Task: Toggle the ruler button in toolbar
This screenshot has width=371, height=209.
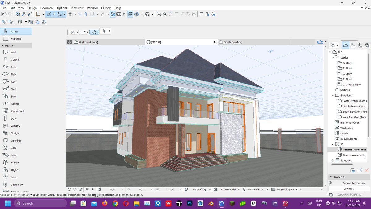Action: point(118,14)
